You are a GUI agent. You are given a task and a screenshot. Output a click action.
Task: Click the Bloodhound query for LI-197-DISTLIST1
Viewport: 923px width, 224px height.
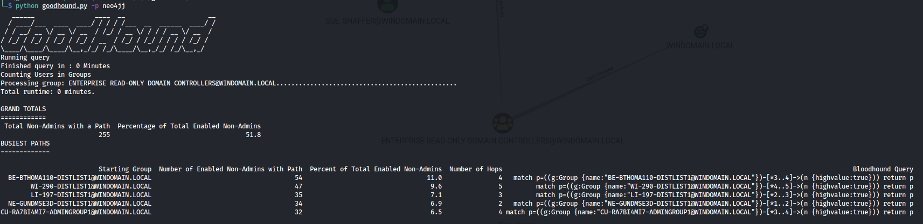tap(725, 195)
